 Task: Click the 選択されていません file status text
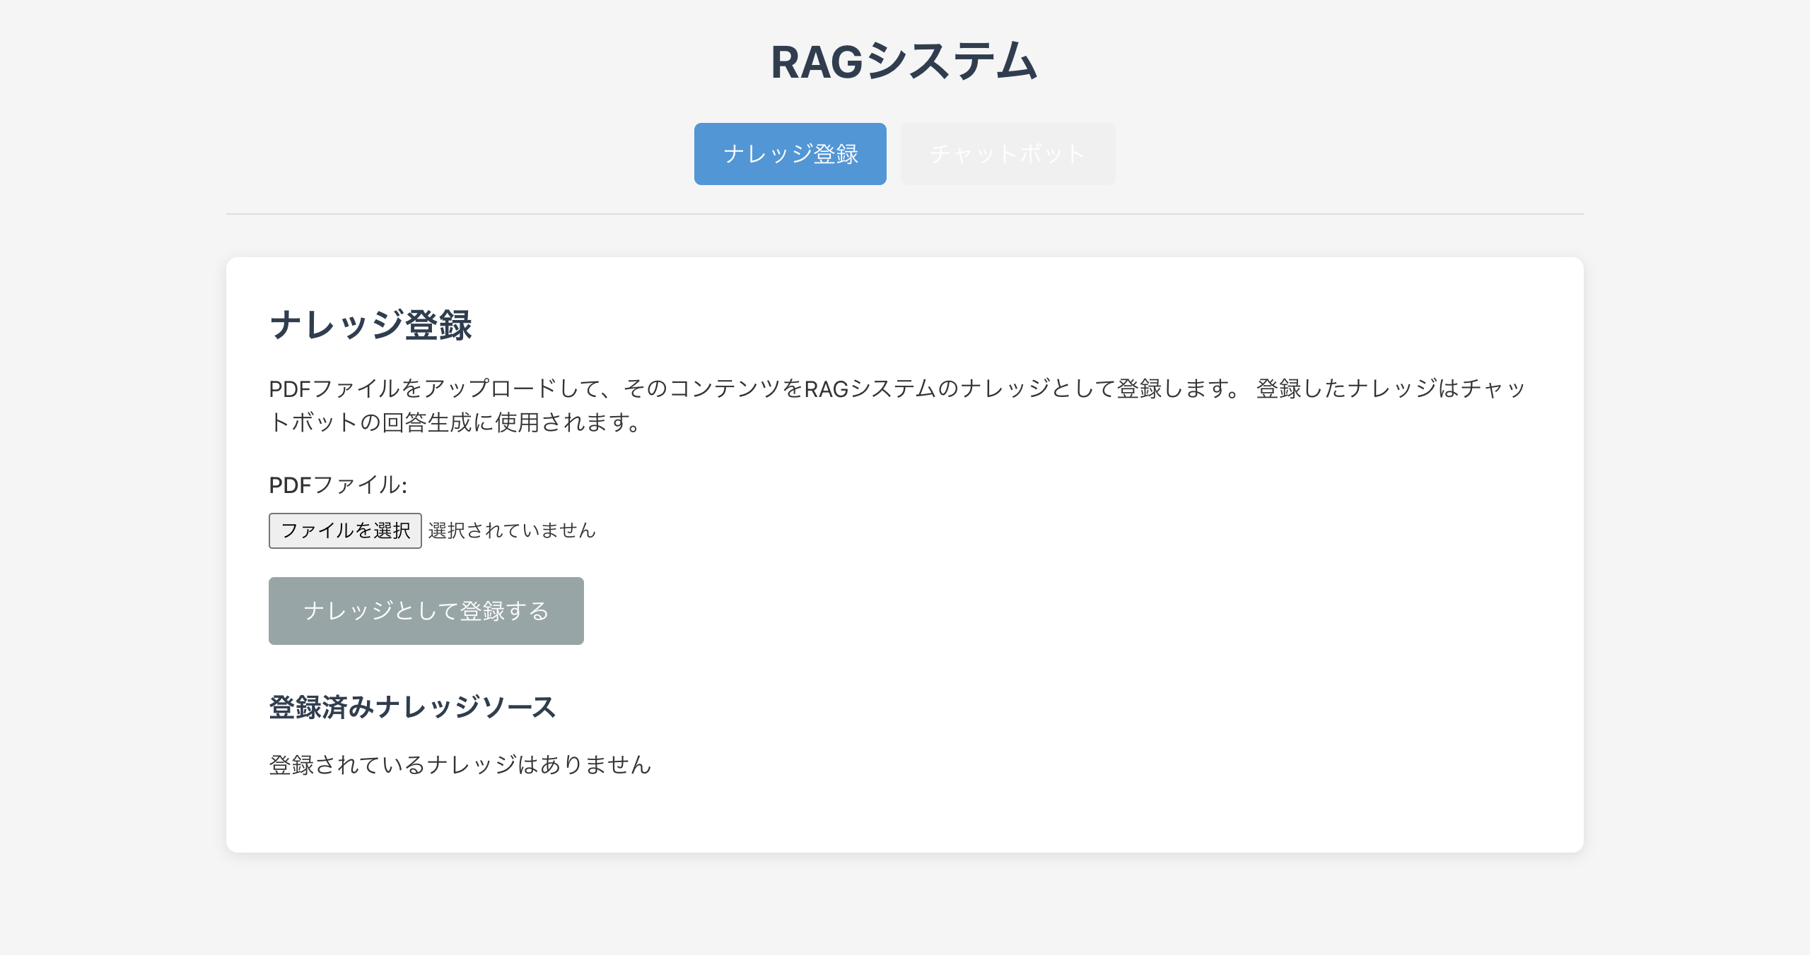[x=511, y=530]
